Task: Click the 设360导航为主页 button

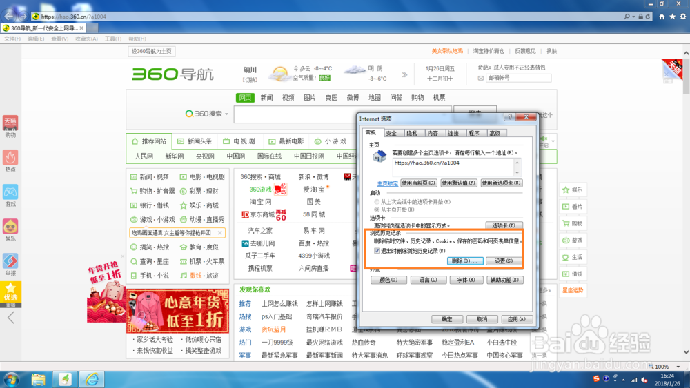Action: coord(152,52)
